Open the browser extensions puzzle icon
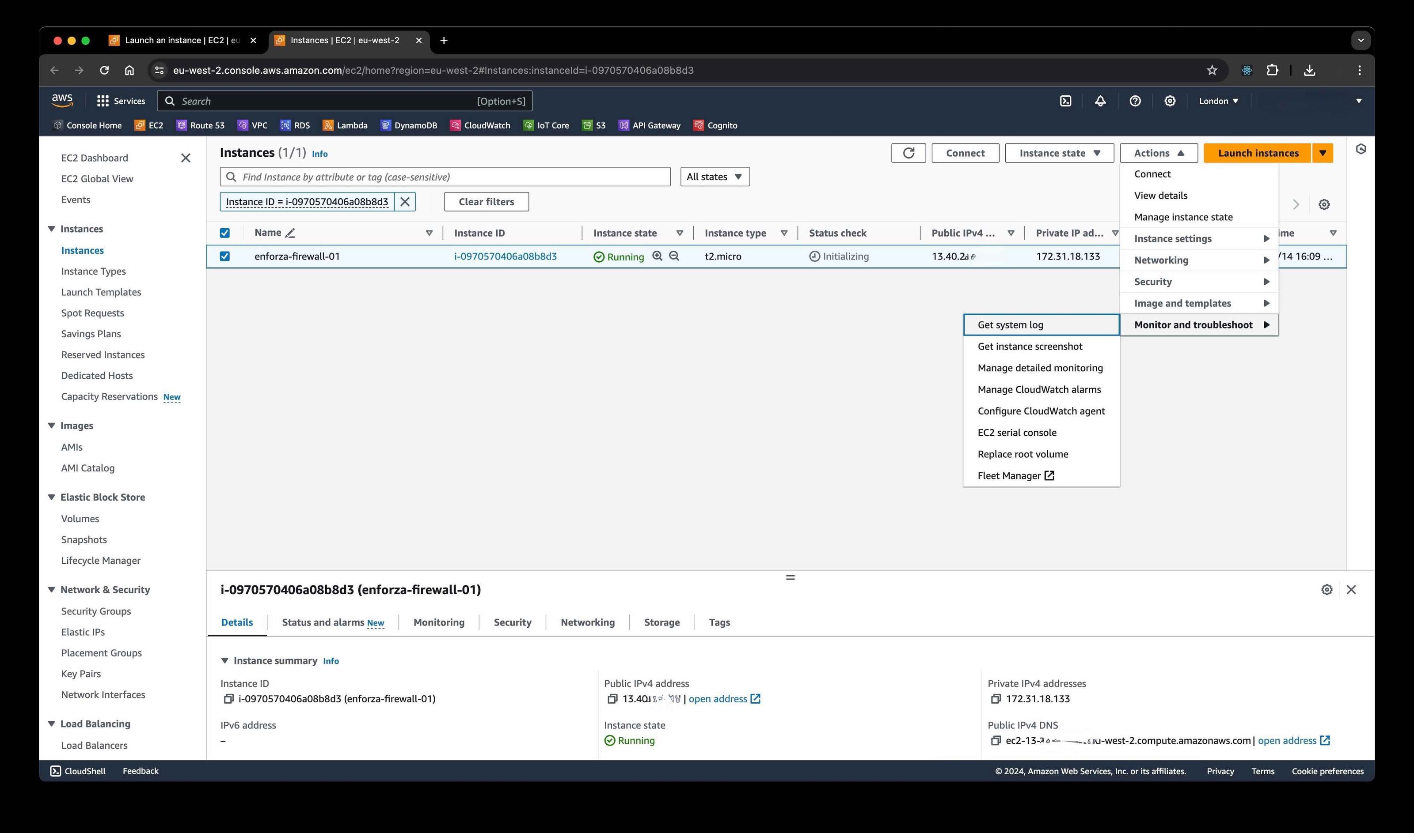 pyautogui.click(x=1273, y=70)
